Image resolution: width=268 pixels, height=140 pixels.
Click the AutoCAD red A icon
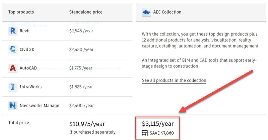(x=13, y=68)
